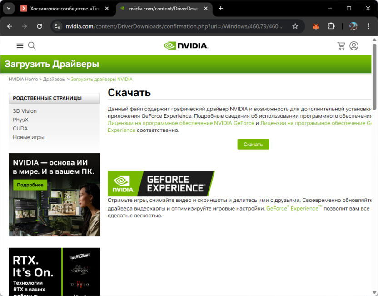Image resolution: width=378 pixels, height=296 pixels.
Task: Click Подробнее button in AI banner
Action: (30, 185)
